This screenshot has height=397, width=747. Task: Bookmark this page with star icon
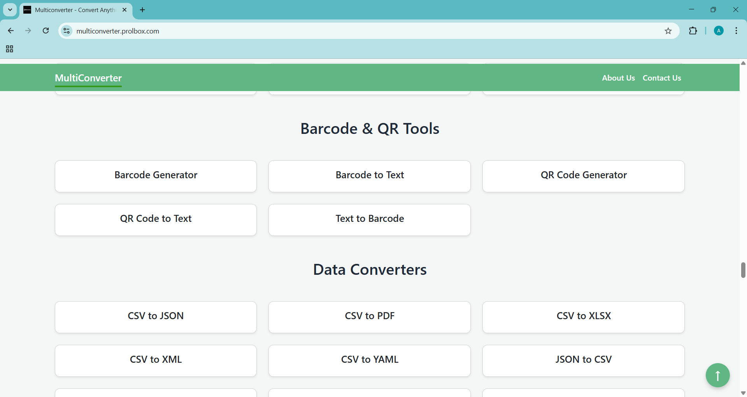click(x=668, y=31)
